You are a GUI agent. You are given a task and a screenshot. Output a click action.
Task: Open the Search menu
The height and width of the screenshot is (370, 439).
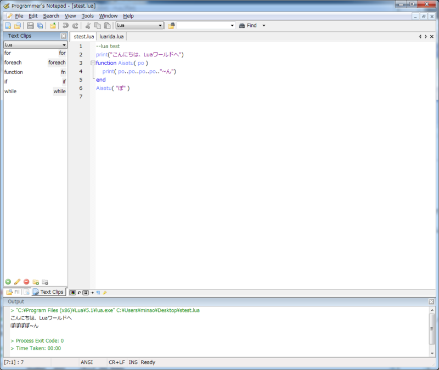click(x=51, y=16)
